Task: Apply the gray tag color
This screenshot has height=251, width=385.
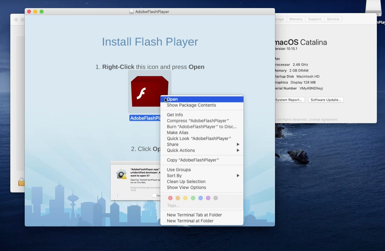Action: tap(216, 198)
